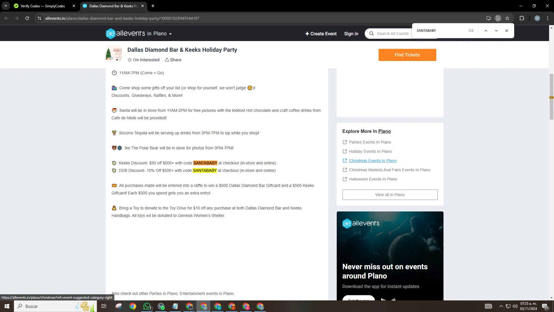Open the notifications center icon

point(545,306)
